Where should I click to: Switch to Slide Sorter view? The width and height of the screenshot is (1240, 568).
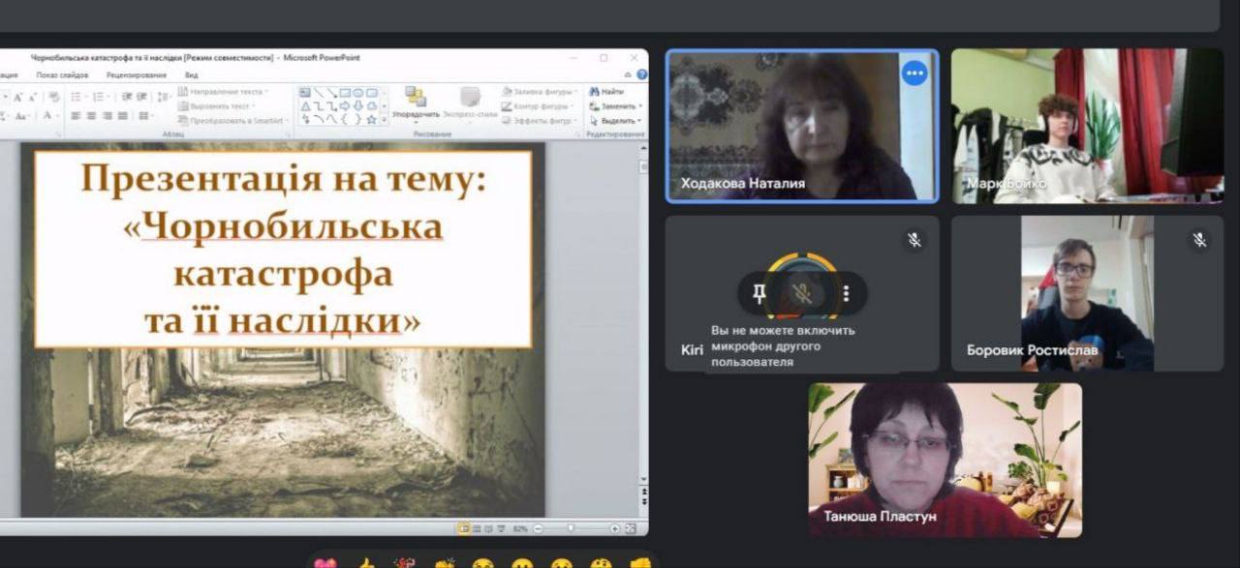coord(477,528)
